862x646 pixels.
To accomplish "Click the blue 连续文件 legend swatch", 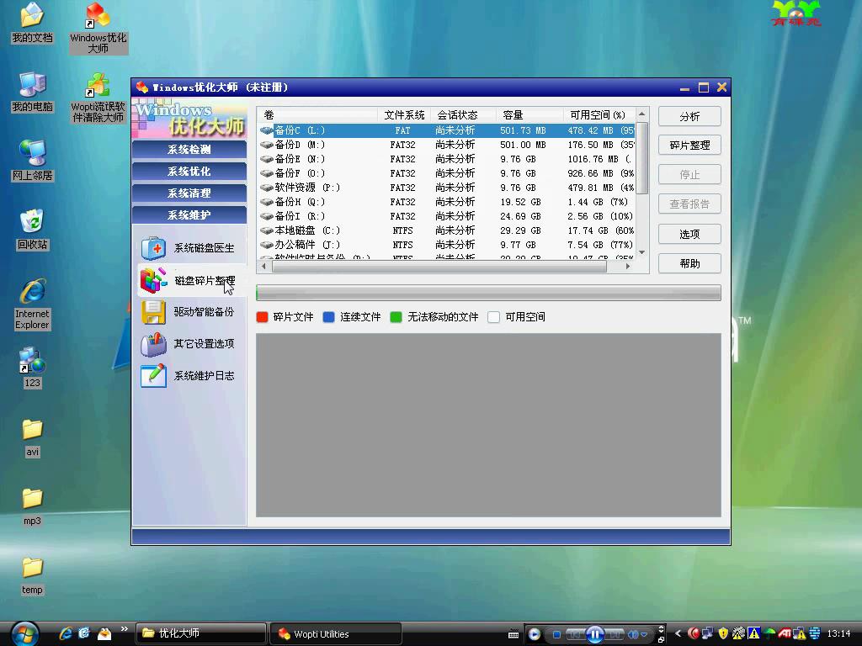I will (329, 317).
